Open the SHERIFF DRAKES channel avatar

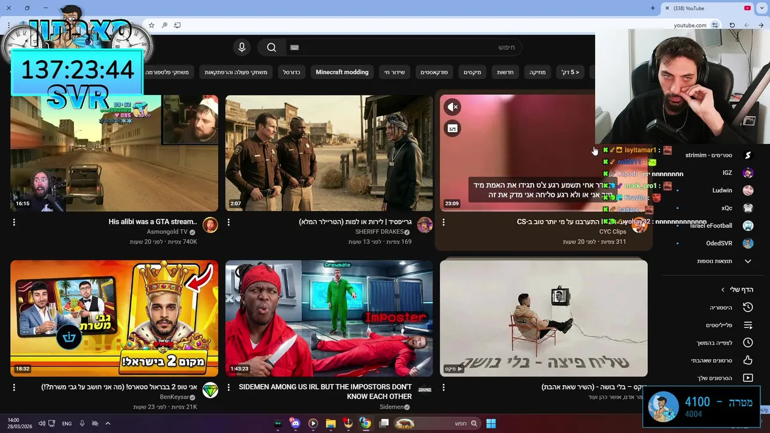[x=425, y=225]
